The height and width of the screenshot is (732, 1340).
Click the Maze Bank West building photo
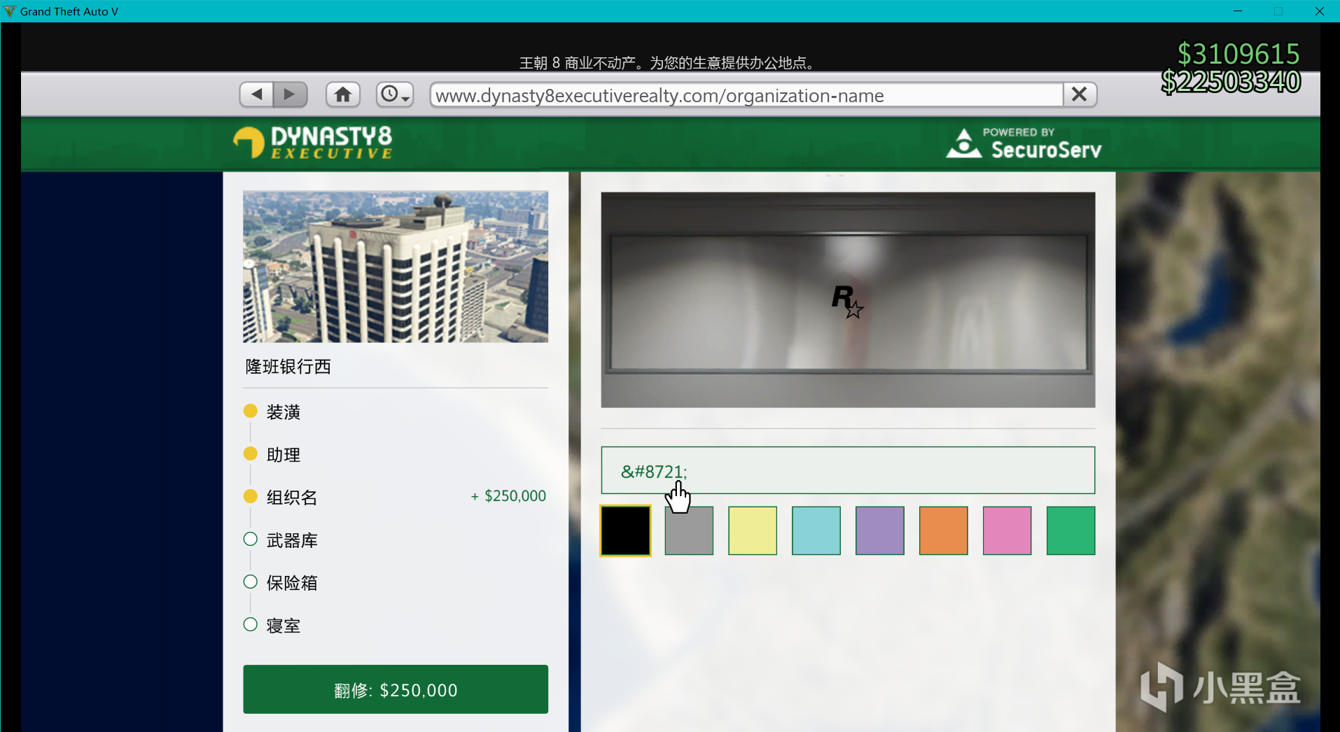click(396, 267)
